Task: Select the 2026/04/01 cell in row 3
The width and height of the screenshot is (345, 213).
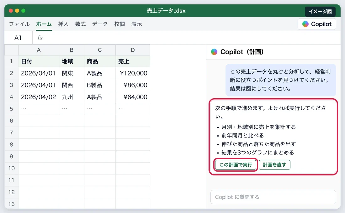Action: coord(39,85)
